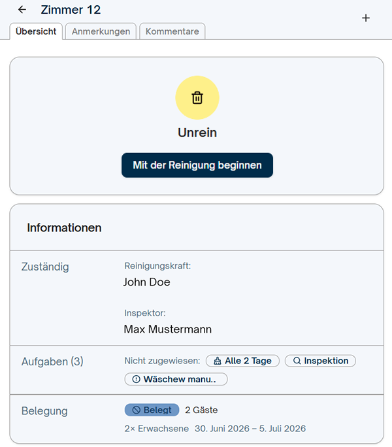Click the plus icon at top right
The width and height of the screenshot is (392, 447).
pos(366,18)
